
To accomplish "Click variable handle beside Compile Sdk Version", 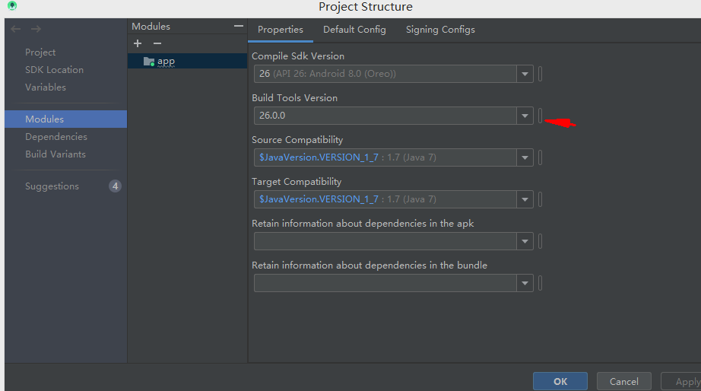I will point(540,74).
